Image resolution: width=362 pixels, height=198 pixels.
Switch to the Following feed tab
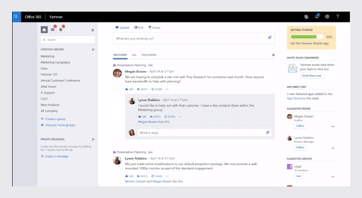pyautogui.click(x=149, y=55)
